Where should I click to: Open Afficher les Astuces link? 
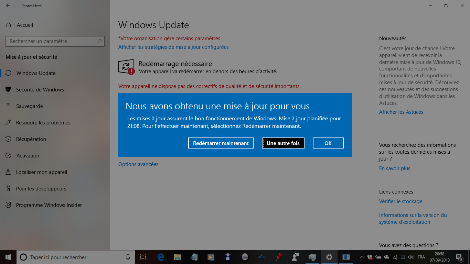click(x=401, y=112)
